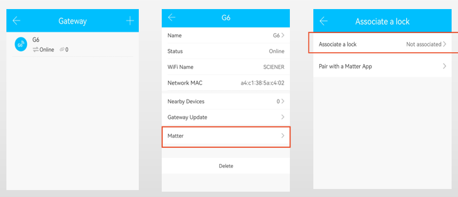Image resolution: width=458 pixels, height=197 pixels.
Task: Open Gateway Update row
Action: tap(226, 117)
